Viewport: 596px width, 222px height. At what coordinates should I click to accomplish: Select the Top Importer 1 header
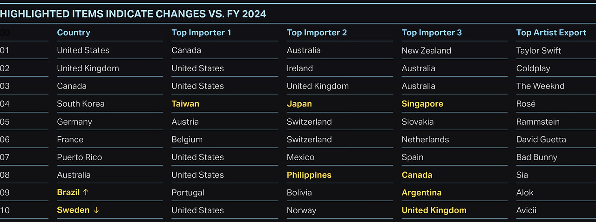(x=201, y=33)
